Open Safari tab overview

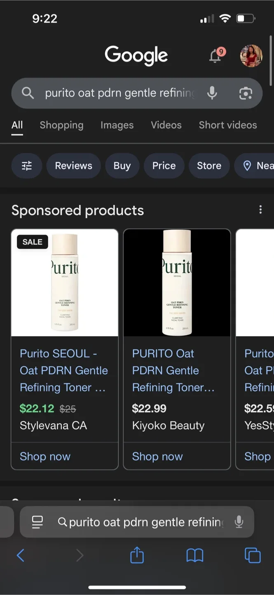253,555
